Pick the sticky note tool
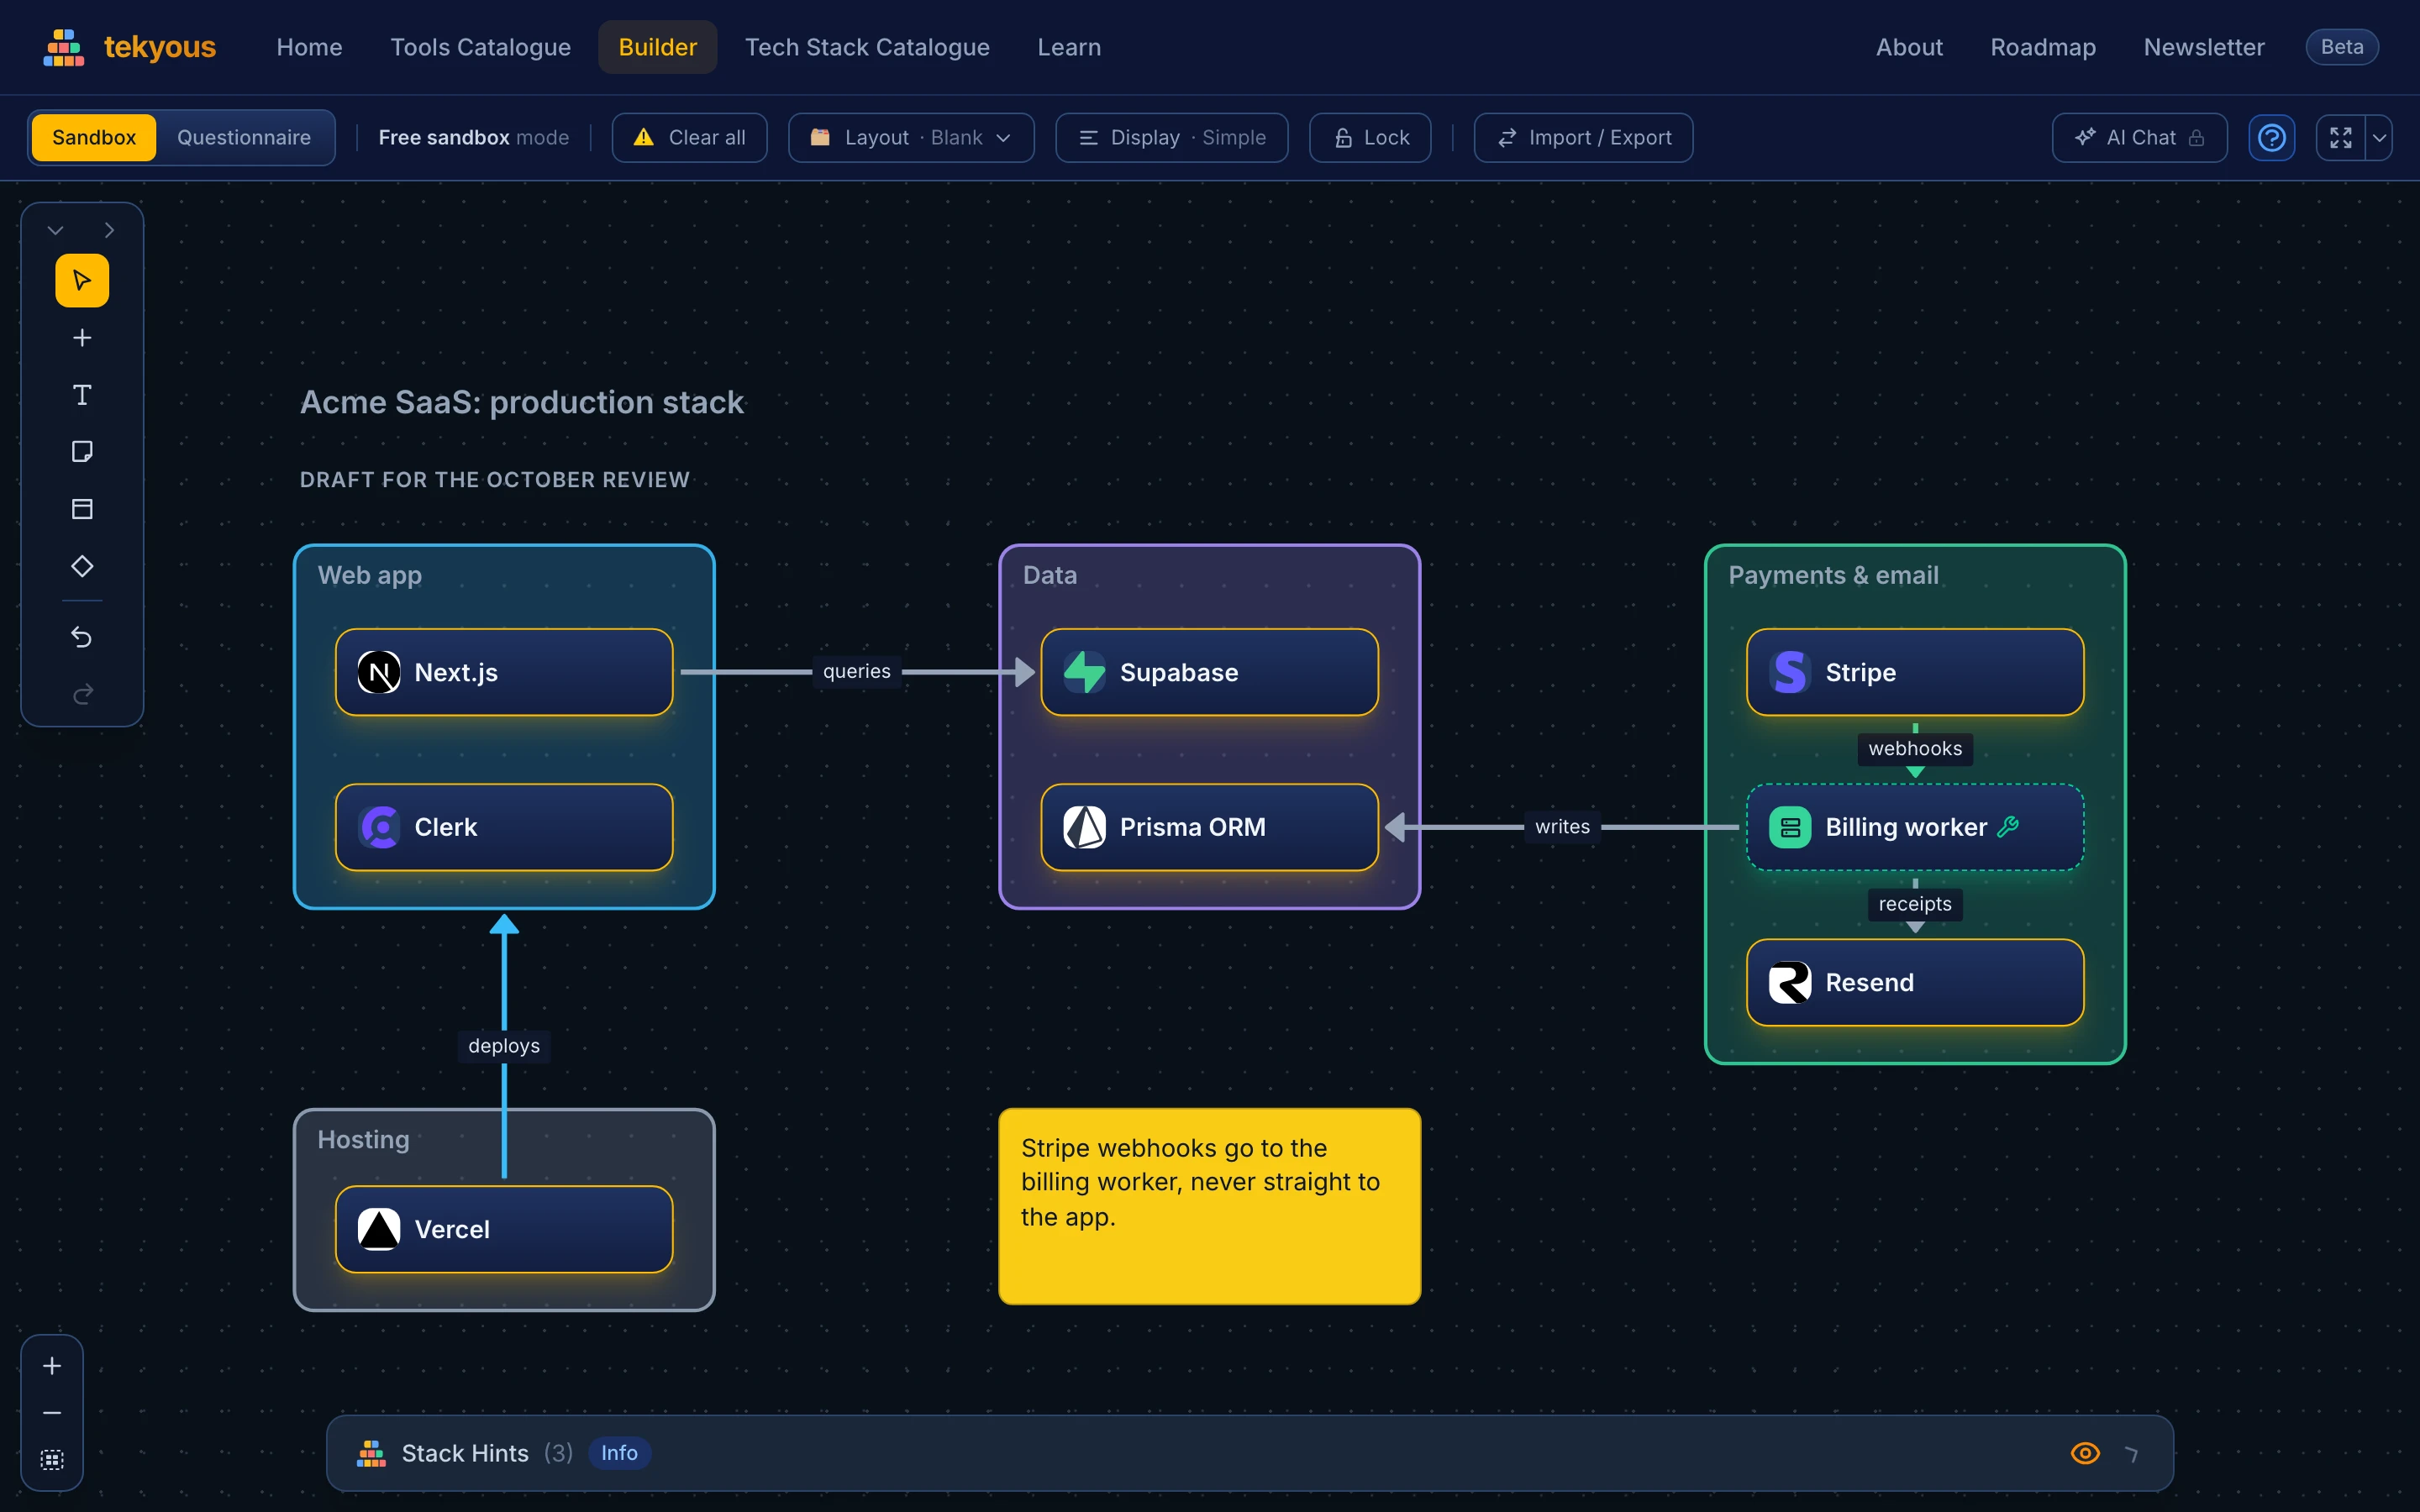Viewport: 2420px width, 1512px height. click(x=82, y=452)
